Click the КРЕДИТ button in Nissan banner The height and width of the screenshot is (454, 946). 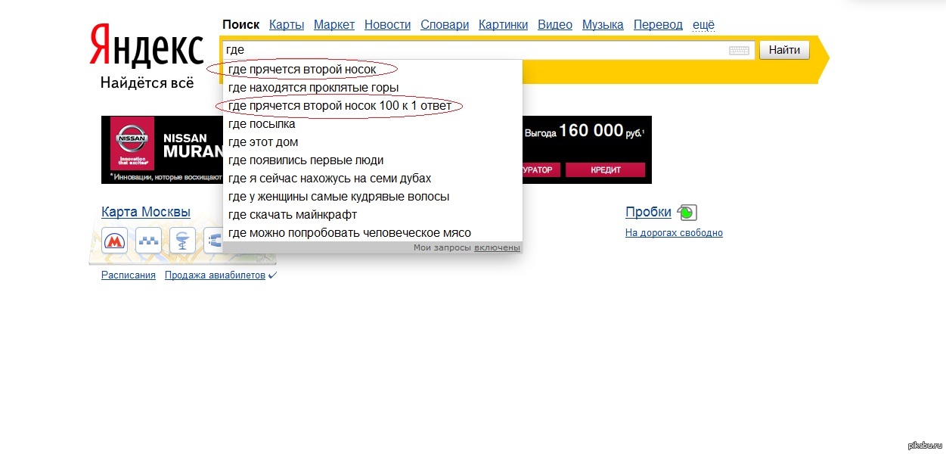point(605,170)
